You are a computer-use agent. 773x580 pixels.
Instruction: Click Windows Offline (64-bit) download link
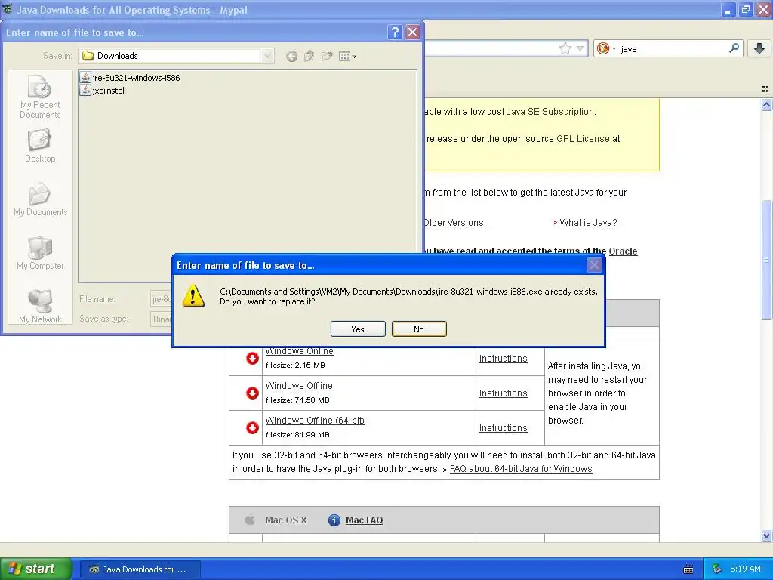315,420
